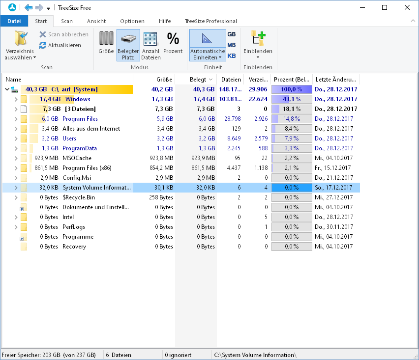Open the Einblenden dropdown button
419x360 pixels.
tap(258, 45)
